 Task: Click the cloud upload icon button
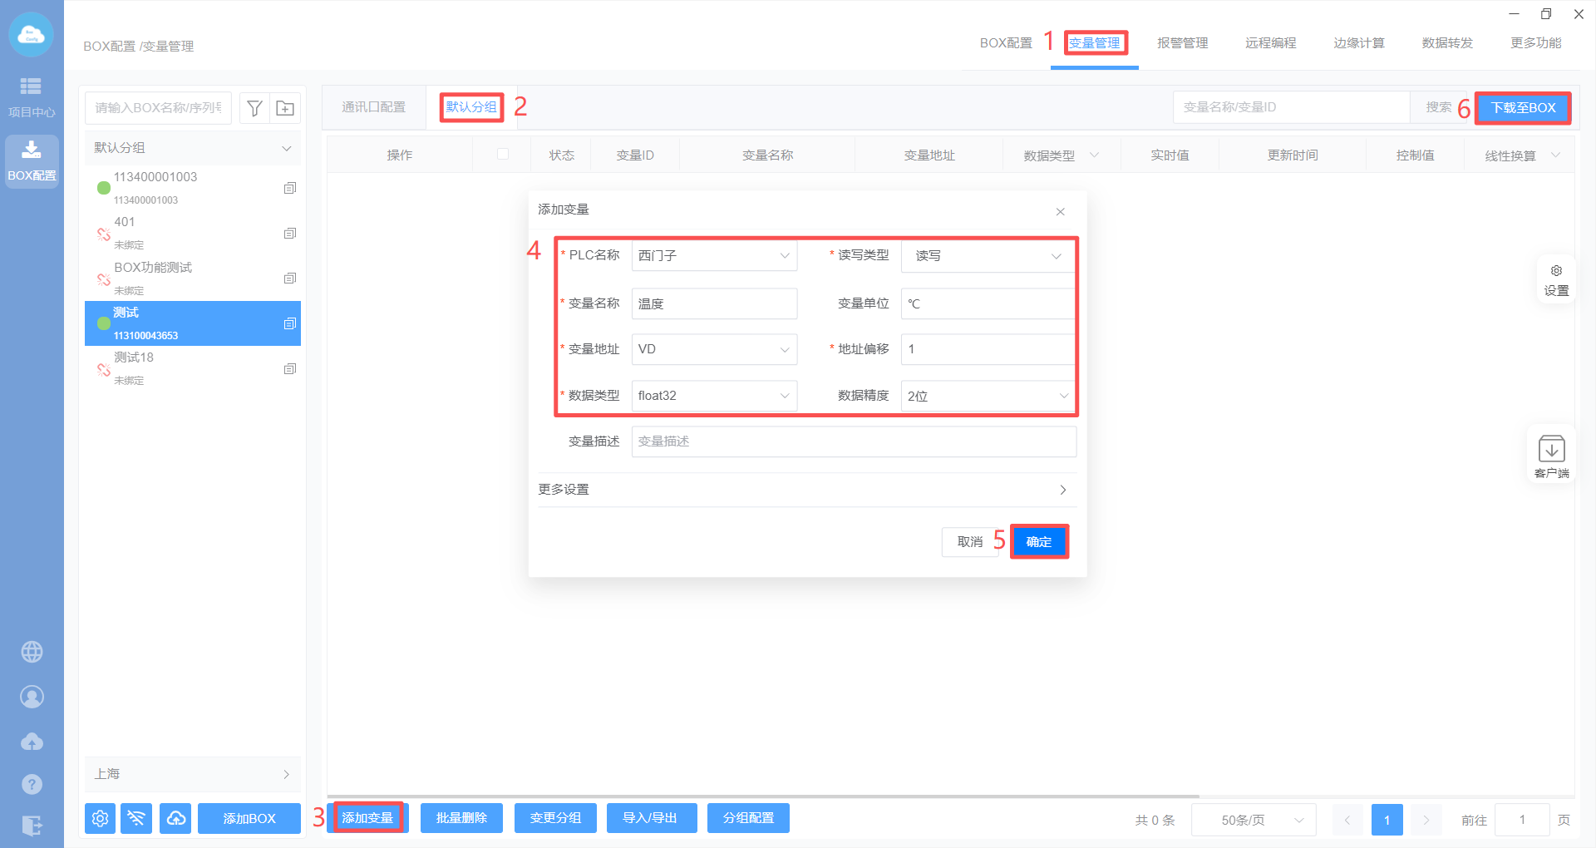click(x=175, y=818)
